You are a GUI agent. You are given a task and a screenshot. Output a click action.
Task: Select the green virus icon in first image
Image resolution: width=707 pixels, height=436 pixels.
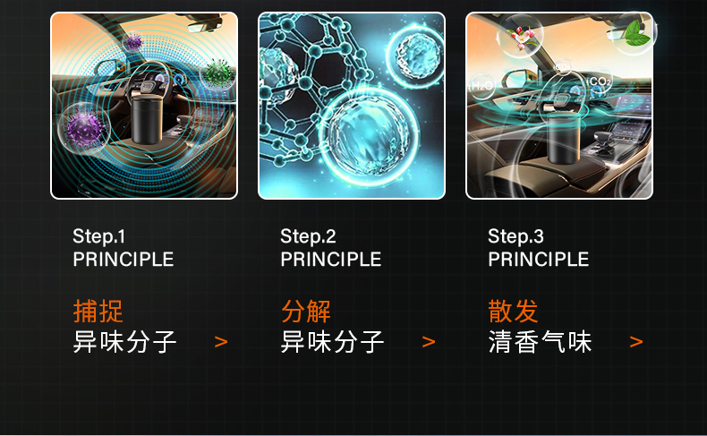(217, 73)
